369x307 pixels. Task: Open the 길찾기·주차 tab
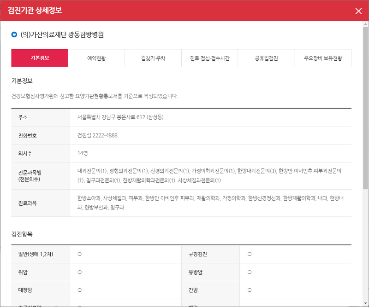(x=153, y=58)
